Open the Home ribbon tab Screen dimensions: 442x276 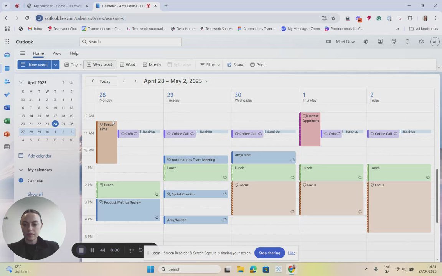pos(38,53)
